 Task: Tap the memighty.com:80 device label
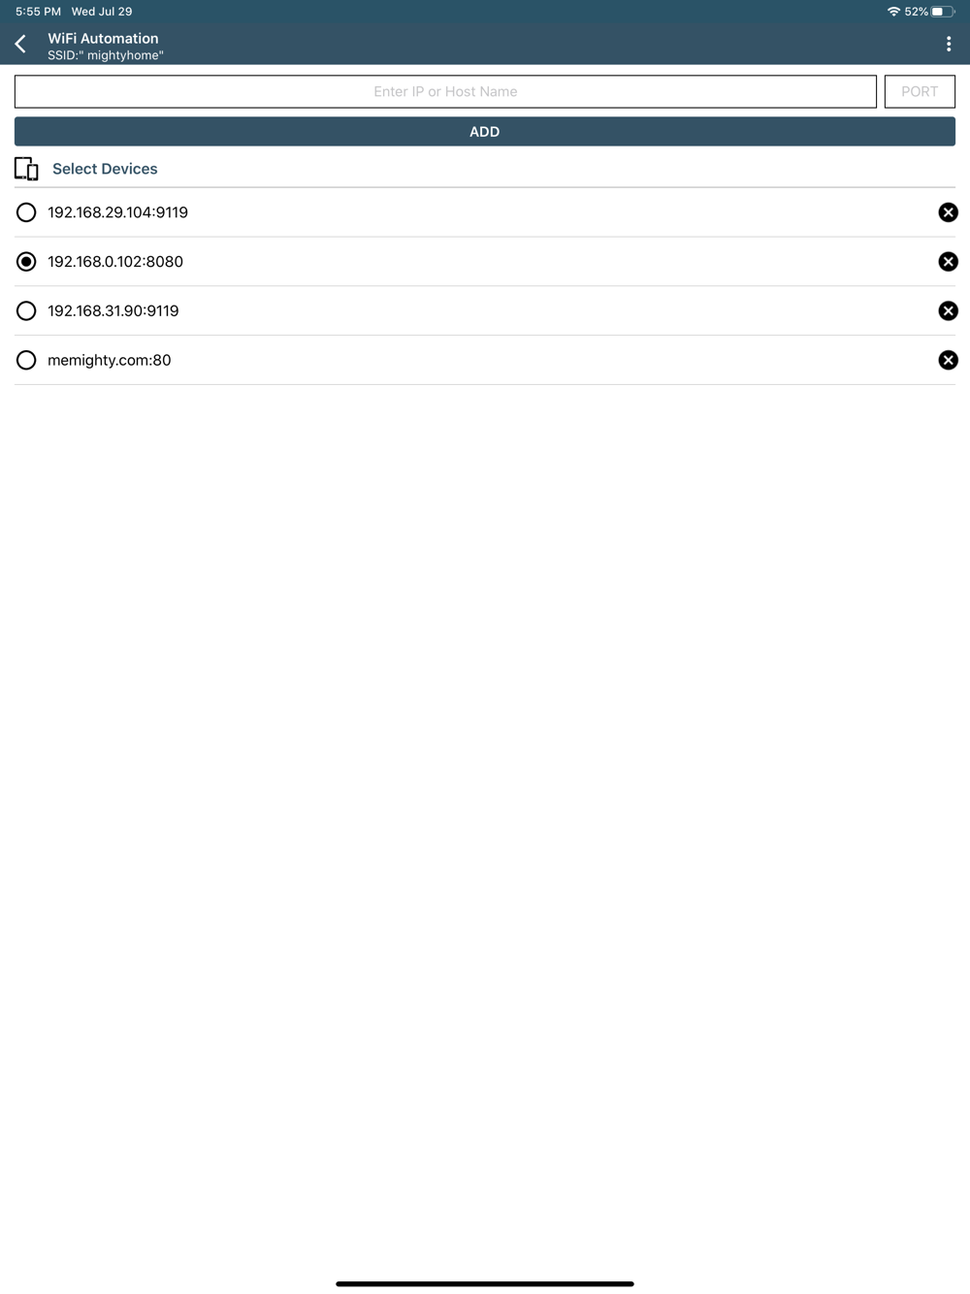[x=110, y=360]
